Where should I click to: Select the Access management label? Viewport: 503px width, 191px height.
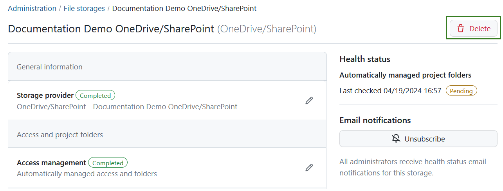coord(51,163)
